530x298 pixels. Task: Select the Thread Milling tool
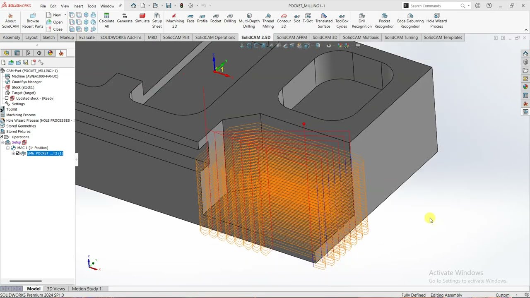point(268,21)
